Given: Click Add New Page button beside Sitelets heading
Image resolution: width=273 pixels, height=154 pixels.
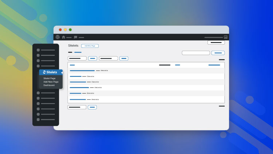Looking at the screenshot, I should click(x=90, y=46).
